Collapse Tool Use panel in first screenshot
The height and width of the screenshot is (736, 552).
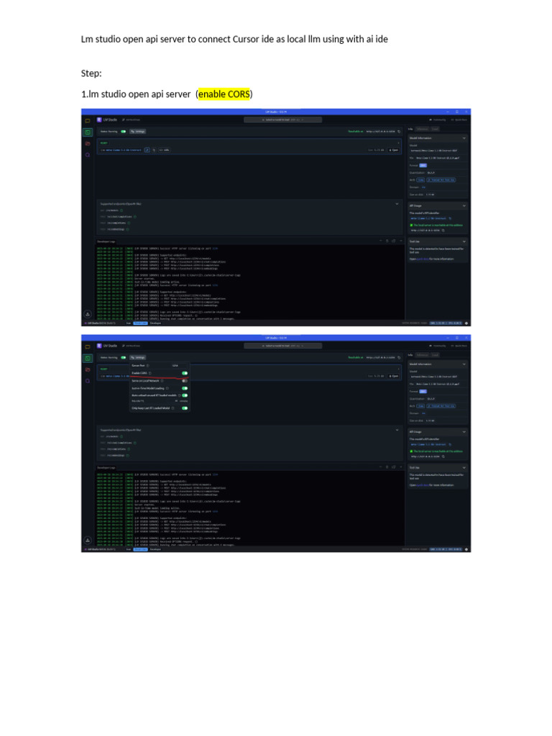[x=464, y=241]
